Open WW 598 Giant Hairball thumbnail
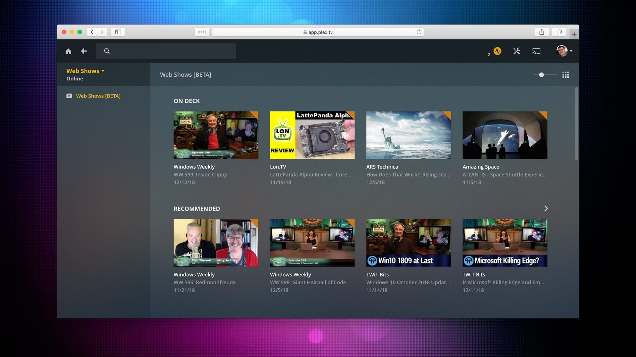The height and width of the screenshot is (357, 636). pyautogui.click(x=312, y=243)
